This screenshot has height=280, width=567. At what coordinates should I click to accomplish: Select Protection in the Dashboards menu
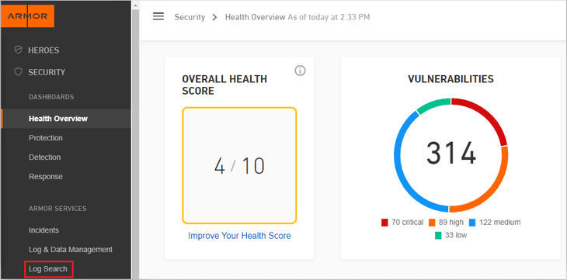point(46,138)
